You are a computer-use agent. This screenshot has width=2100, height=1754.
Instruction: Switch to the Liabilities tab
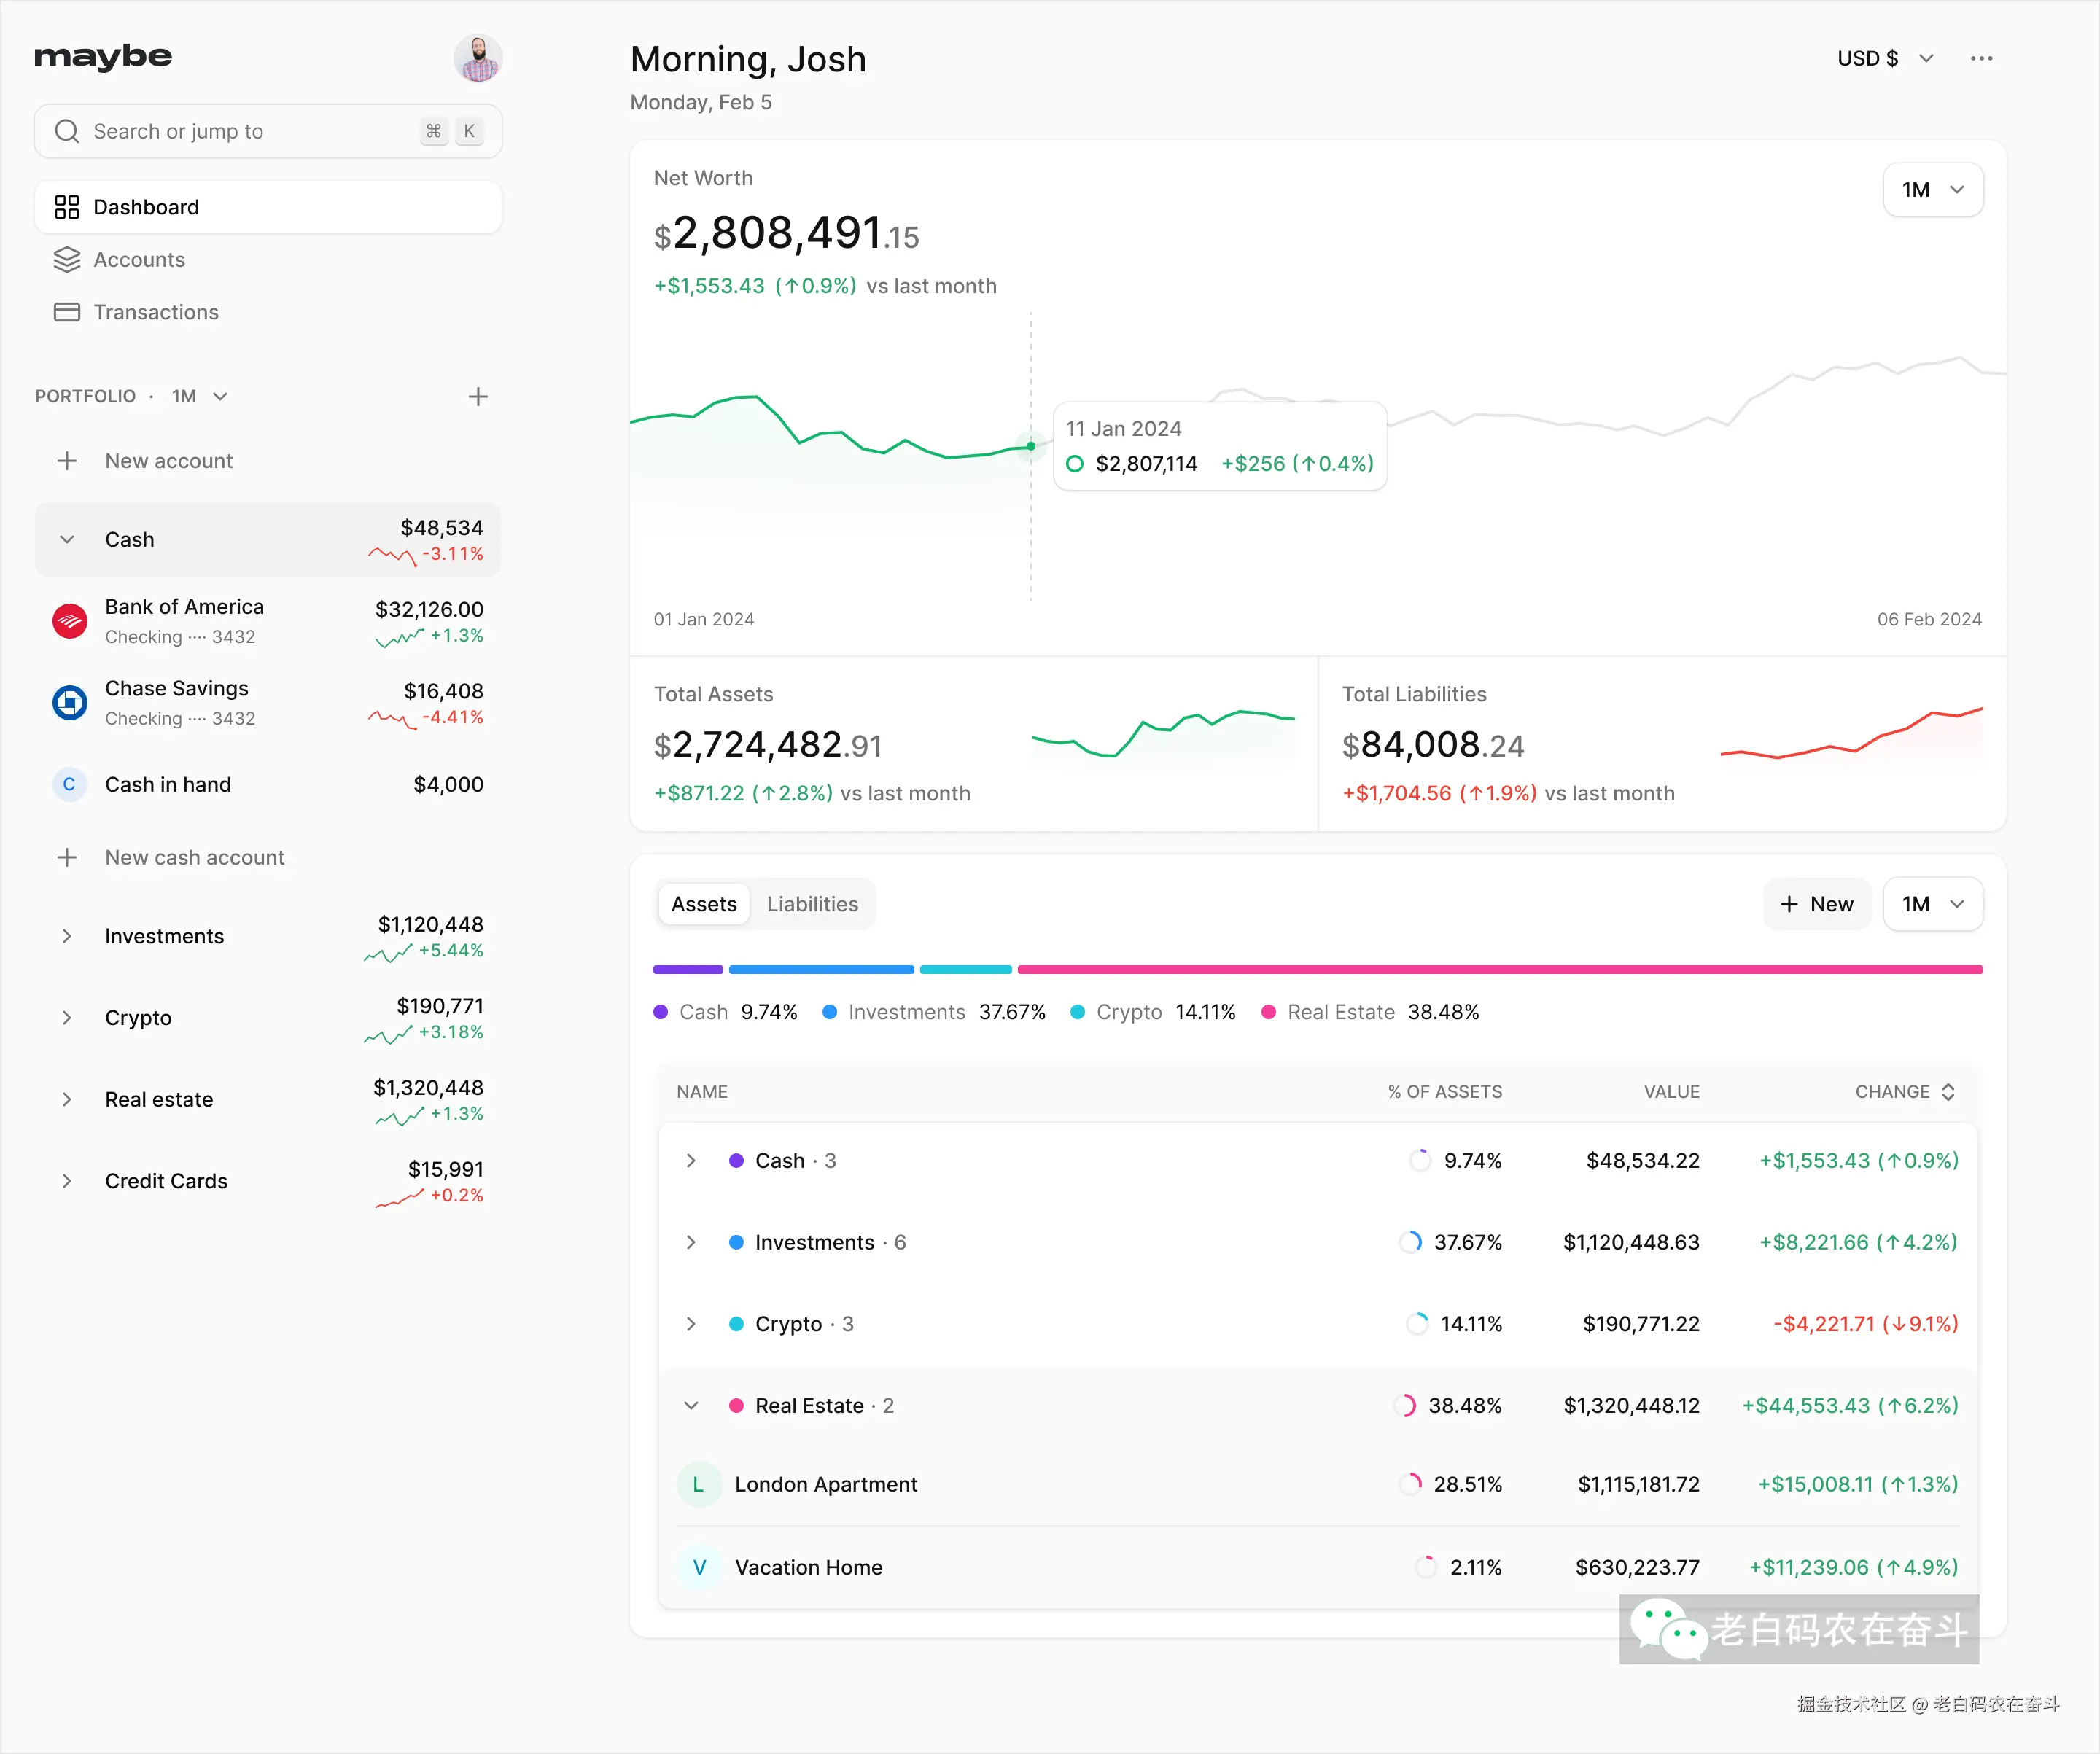coord(812,903)
